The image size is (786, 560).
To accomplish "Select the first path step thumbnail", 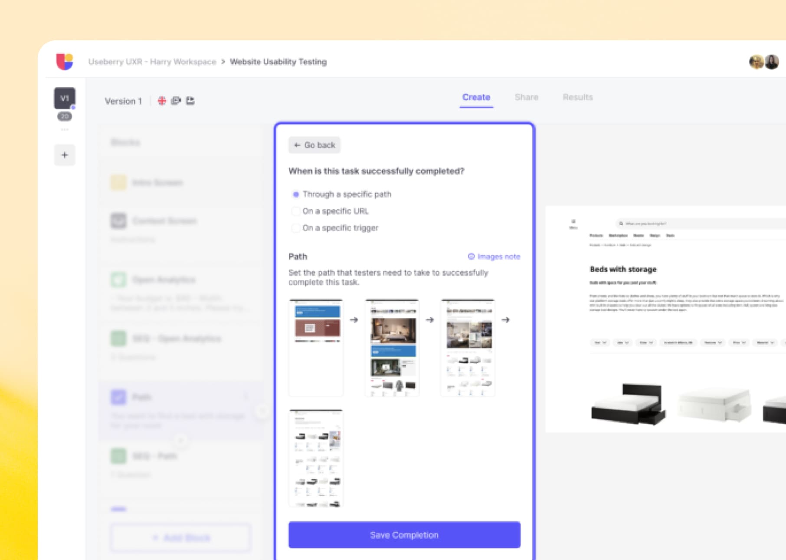I will (x=316, y=348).
